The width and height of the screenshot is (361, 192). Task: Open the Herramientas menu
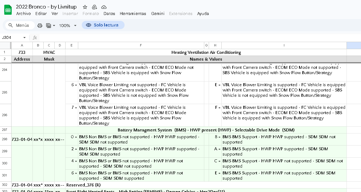133,14
